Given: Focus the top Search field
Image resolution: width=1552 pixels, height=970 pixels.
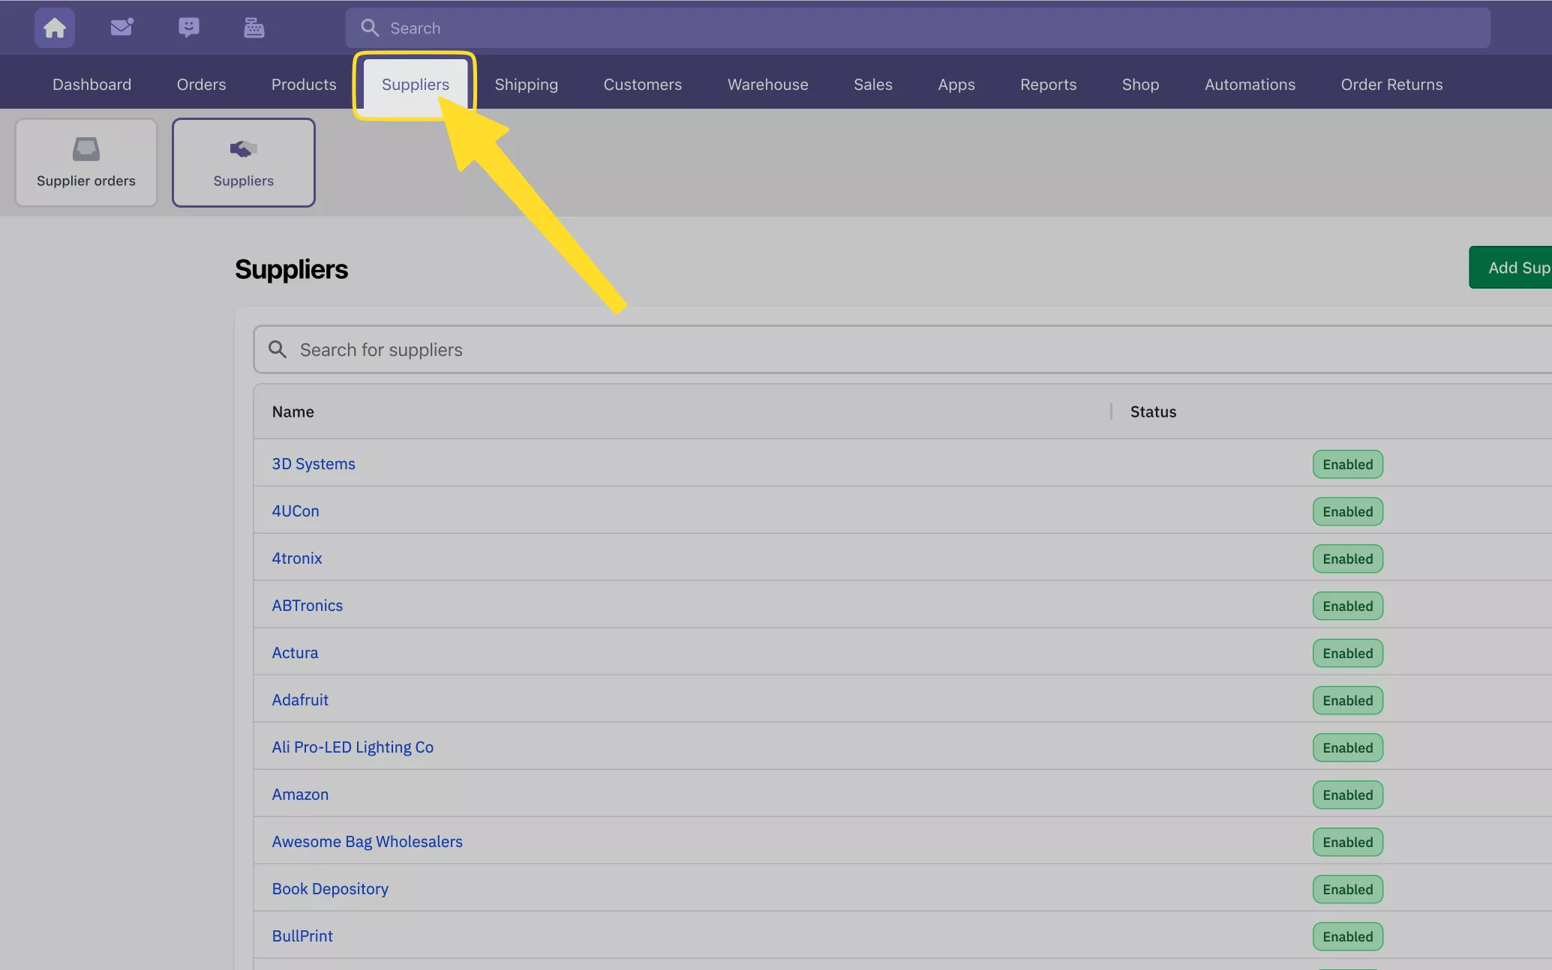Looking at the screenshot, I should coord(917,28).
